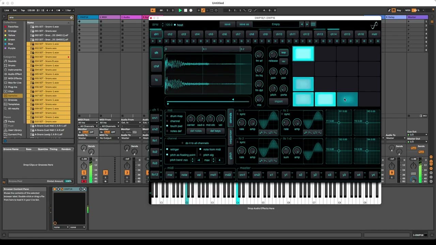Open the Clips category

[11, 91]
